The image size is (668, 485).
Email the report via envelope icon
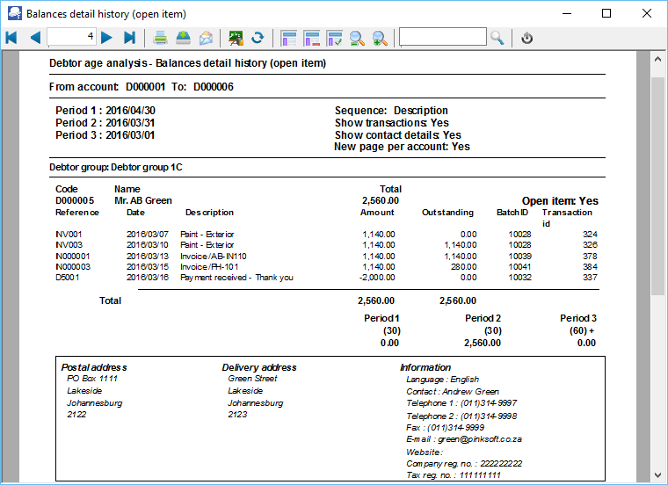coord(206,37)
